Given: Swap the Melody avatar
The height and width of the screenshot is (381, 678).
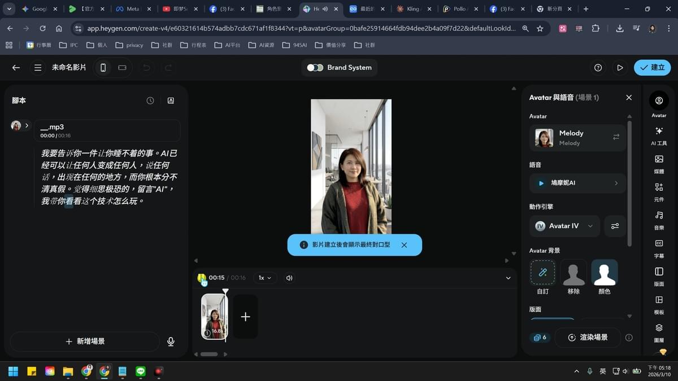Looking at the screenshot, I should [616, 137].
